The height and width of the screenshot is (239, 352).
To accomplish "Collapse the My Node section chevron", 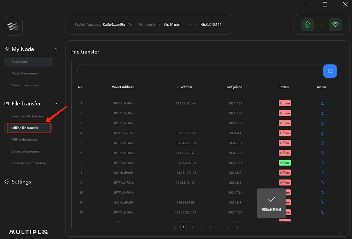I will 56,49.
